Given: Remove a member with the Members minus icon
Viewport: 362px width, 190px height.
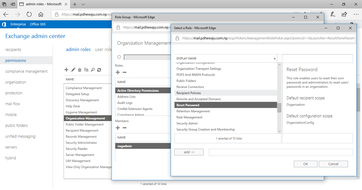Looking at the screenshot, I should coord(124,128).
